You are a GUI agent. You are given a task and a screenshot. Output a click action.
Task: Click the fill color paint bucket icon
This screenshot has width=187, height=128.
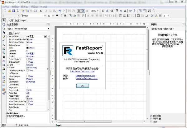pos(152,16)
